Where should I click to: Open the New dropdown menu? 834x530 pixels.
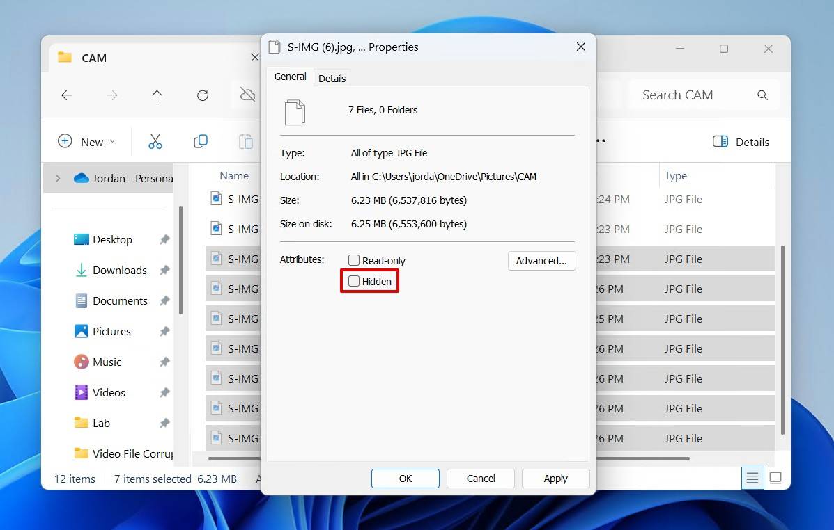coord(86,142)
